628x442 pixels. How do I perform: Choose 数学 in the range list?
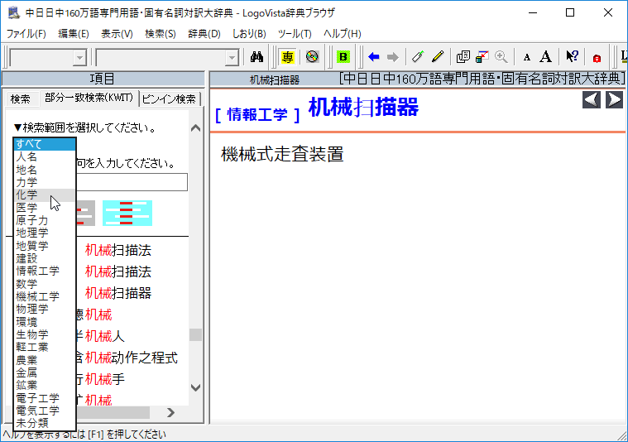(x=45, y=284)
